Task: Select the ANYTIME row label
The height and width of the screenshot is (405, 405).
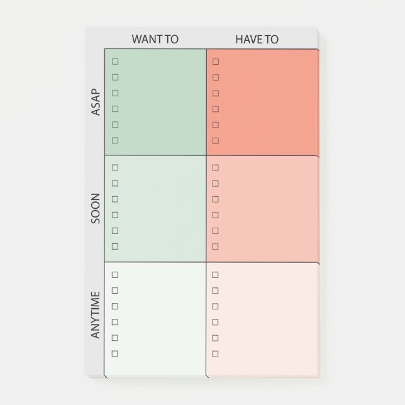Action: coord(96,314)
